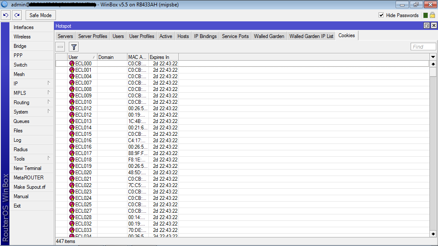438x246 pixels.
Task: Open the User Profiles tab
Action: click(142, 36)
